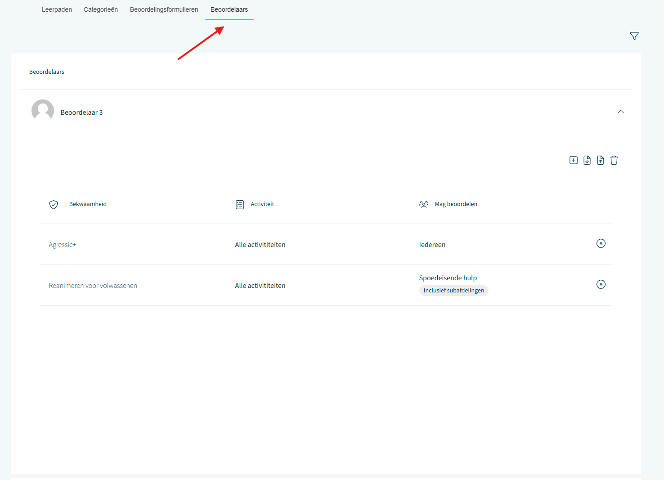Open the Reanimeren voor volwassenen link
The height and width of the screenshot is (480, 664).
93,286
